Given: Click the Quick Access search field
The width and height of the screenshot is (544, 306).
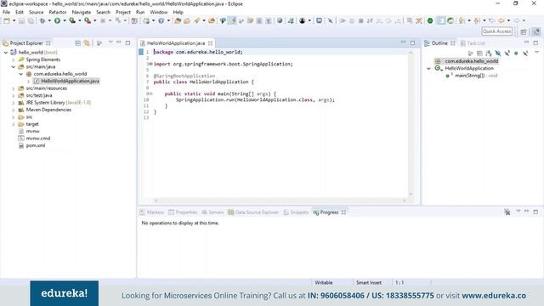Looking at the screenshot, I should pyautogui.click(x=496, y=31).
